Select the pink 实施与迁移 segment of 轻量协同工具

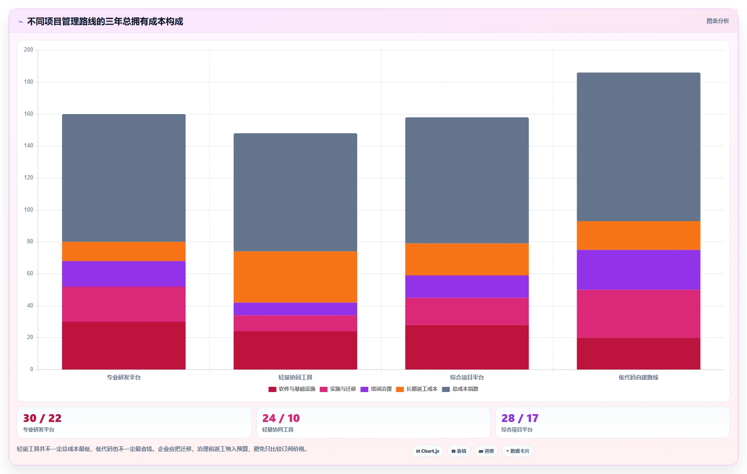(x=295, y=324)
